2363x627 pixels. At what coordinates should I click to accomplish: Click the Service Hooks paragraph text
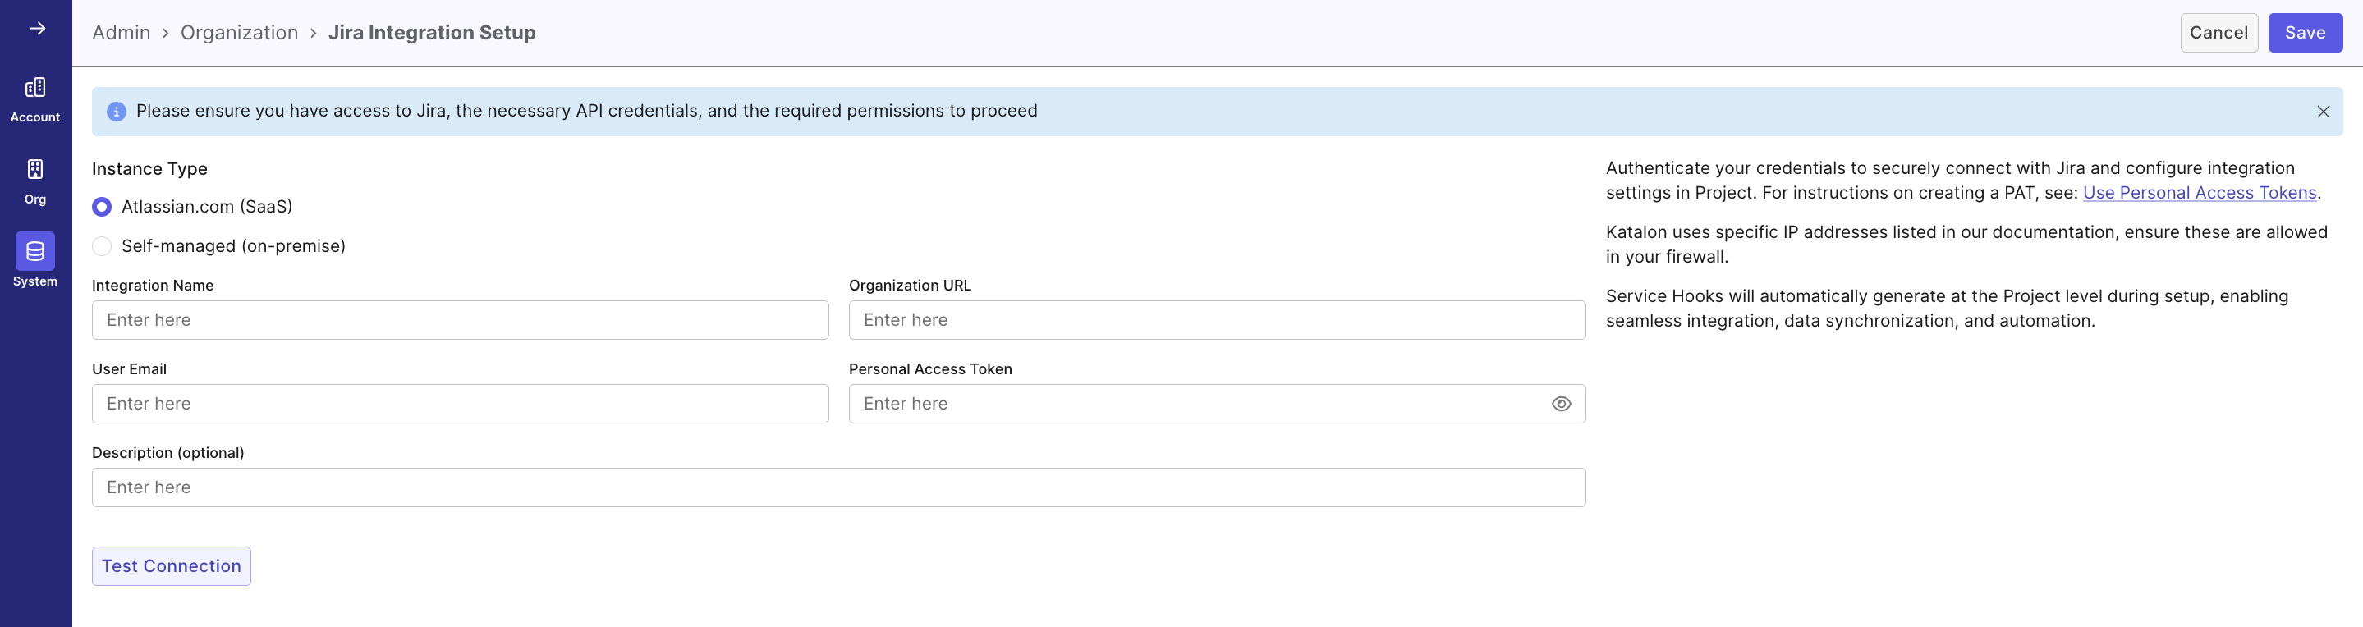click(x=1947, y=309)
